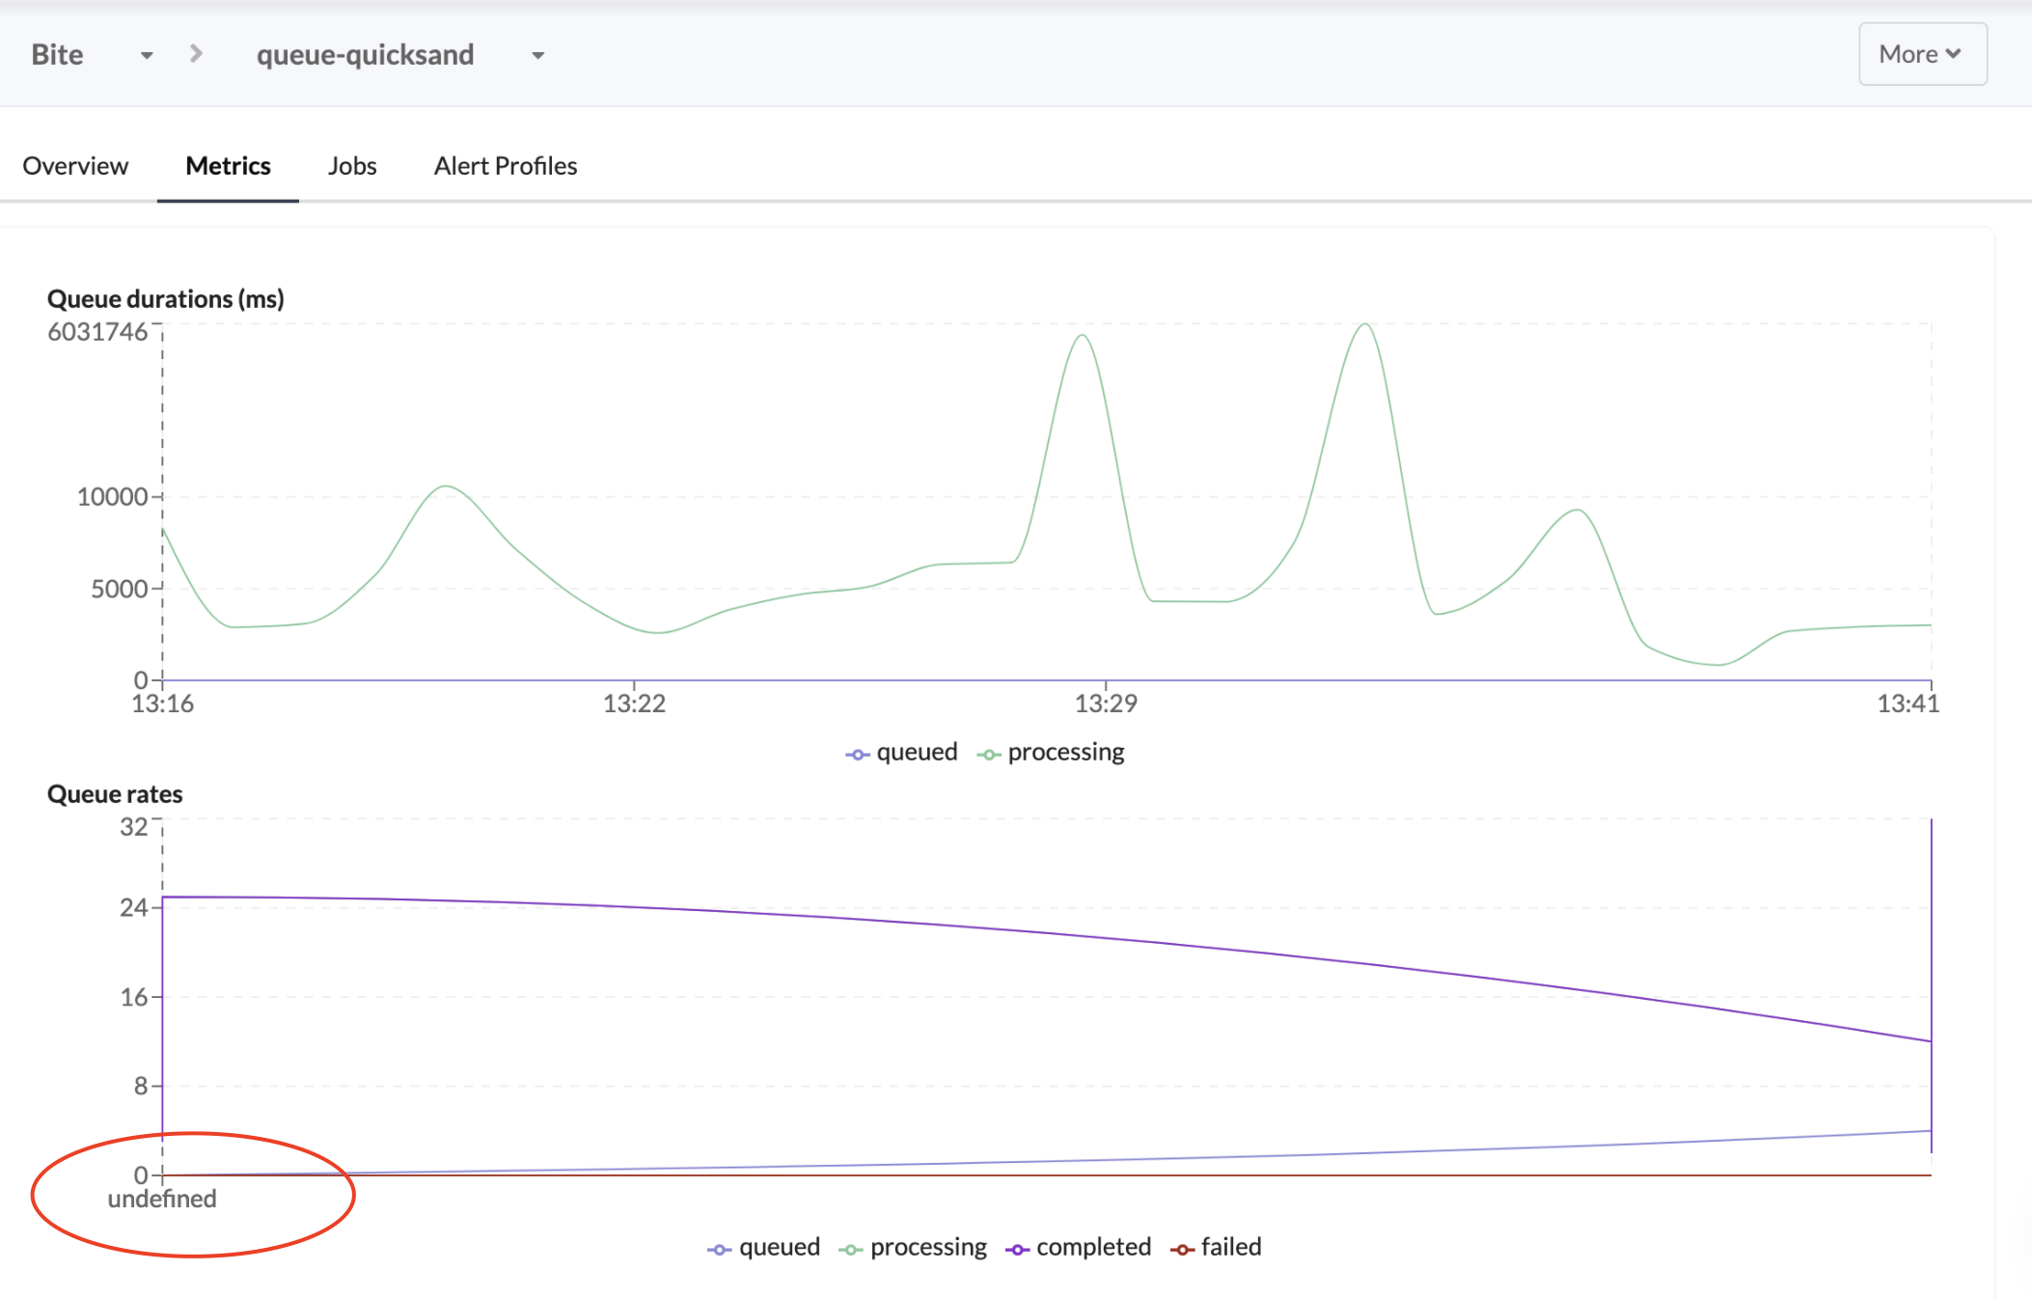2032x1299 pixels.
Task: Click the 13:22 time axis marker
Action: pyautogui.click(x=634, y=704)
